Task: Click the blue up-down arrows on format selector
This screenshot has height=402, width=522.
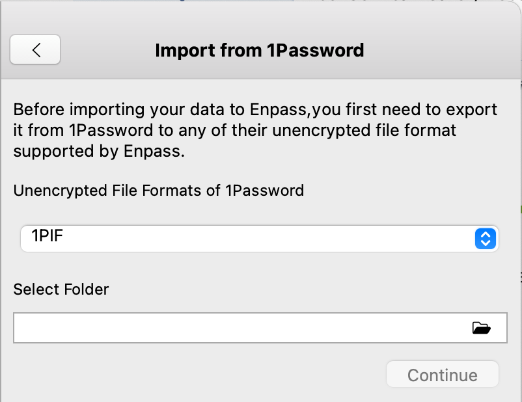Action: (x=485, y=239)
